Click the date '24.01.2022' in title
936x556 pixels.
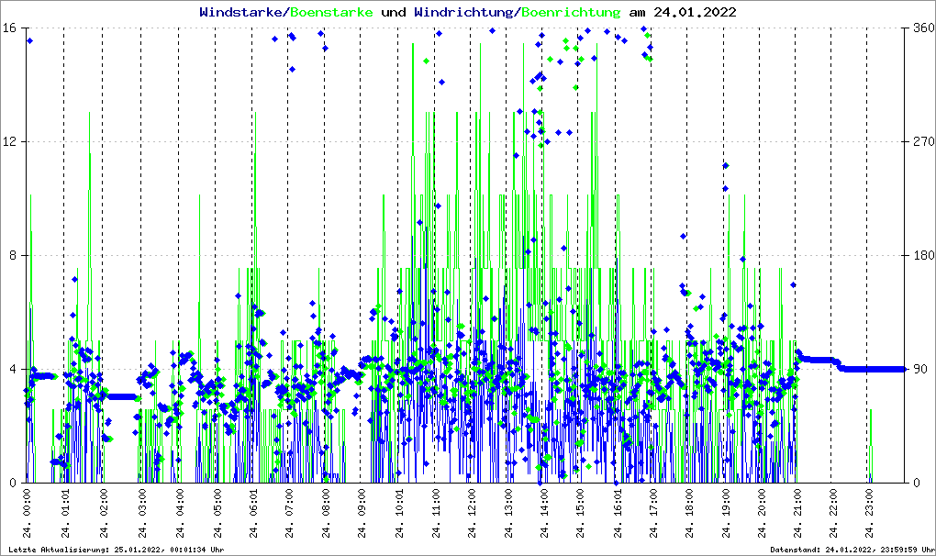tap(695, 12)
